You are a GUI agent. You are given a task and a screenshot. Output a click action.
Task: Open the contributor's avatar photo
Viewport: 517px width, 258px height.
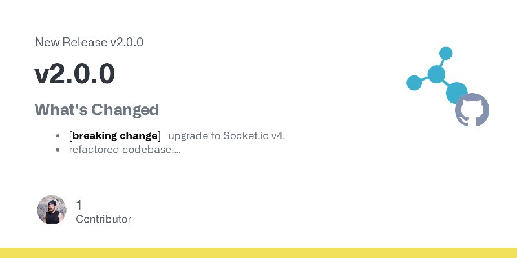pos(52,210)
